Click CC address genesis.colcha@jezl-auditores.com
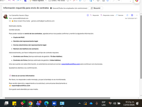 [43, 21]
